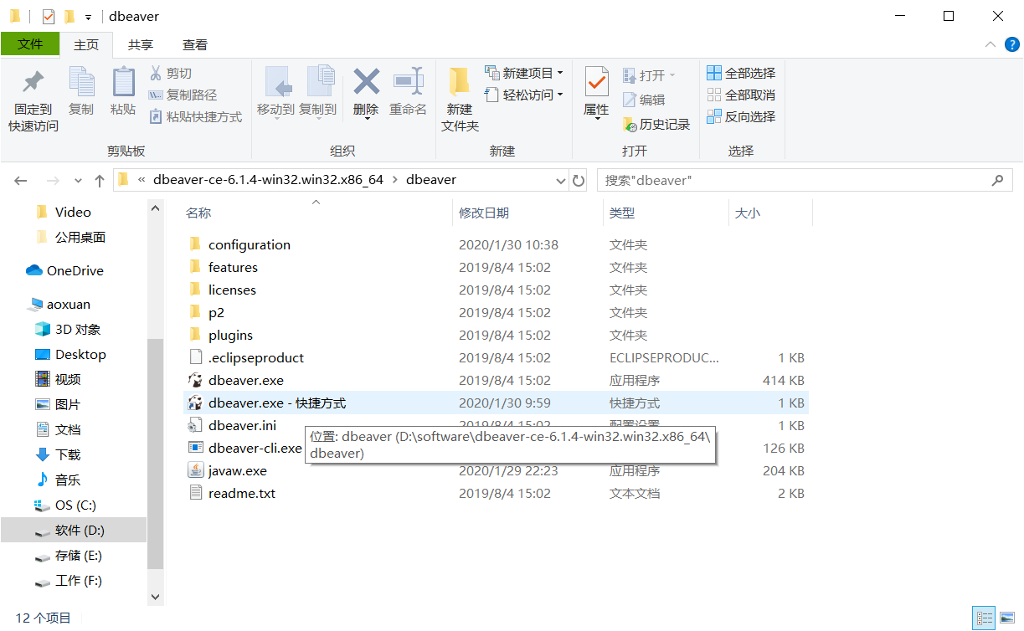This screenshot has width=1024, height=631.
Task: Select 全部选择 to select all items
Action: click(x=741, y=73)
